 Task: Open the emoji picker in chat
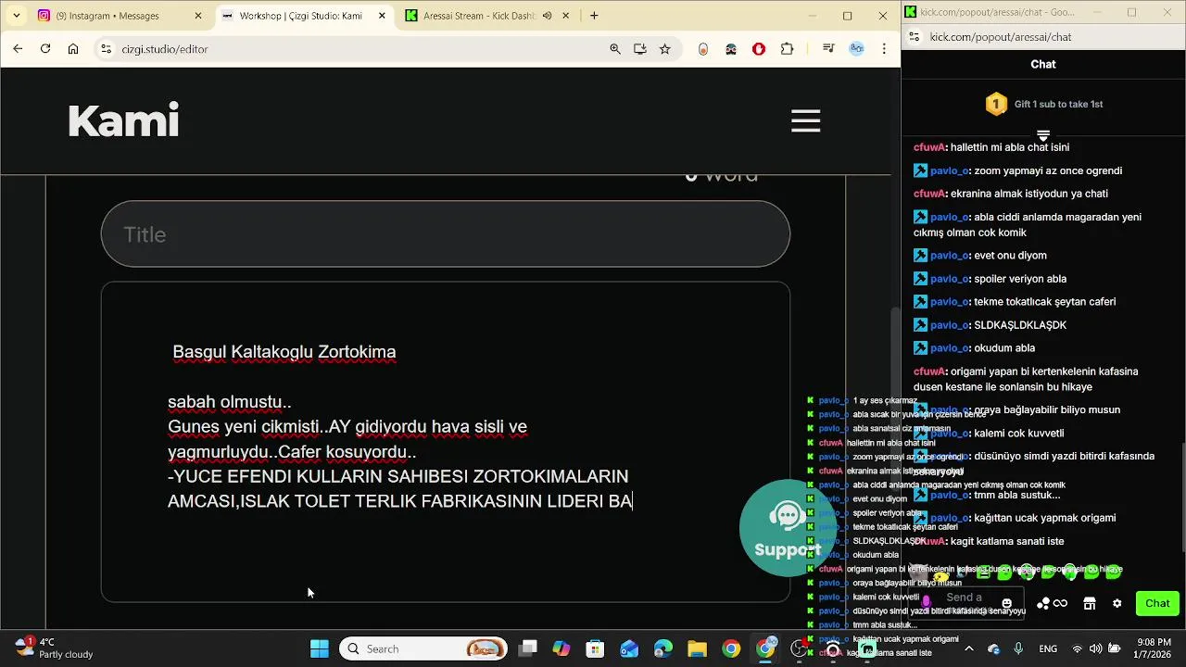(x=1007, y=603)
